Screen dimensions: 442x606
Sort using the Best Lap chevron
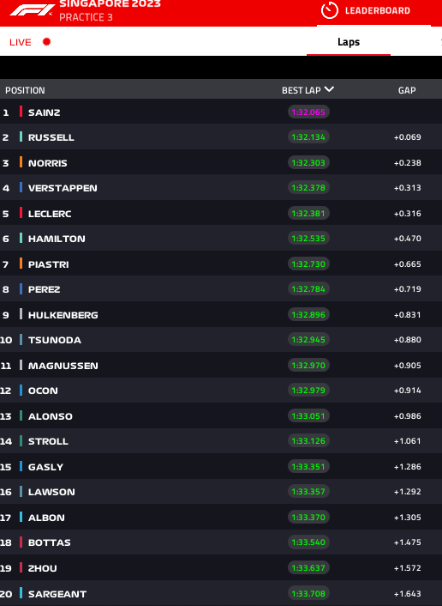[329, 89]
